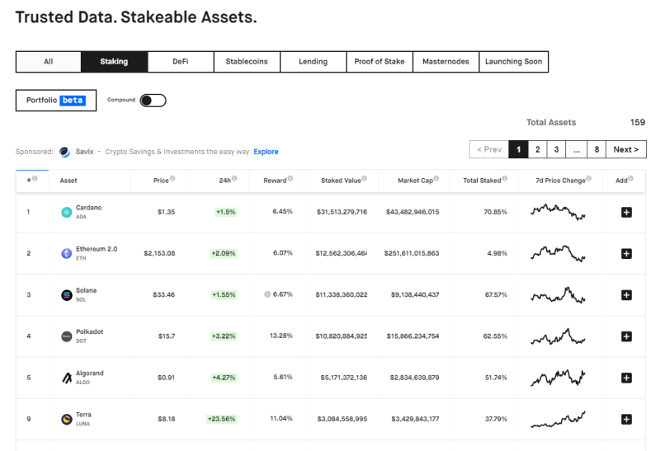Sort by the Asset column header
This screenshot has width=660, height=451.
pyautogui.click(x=68, y=181)
